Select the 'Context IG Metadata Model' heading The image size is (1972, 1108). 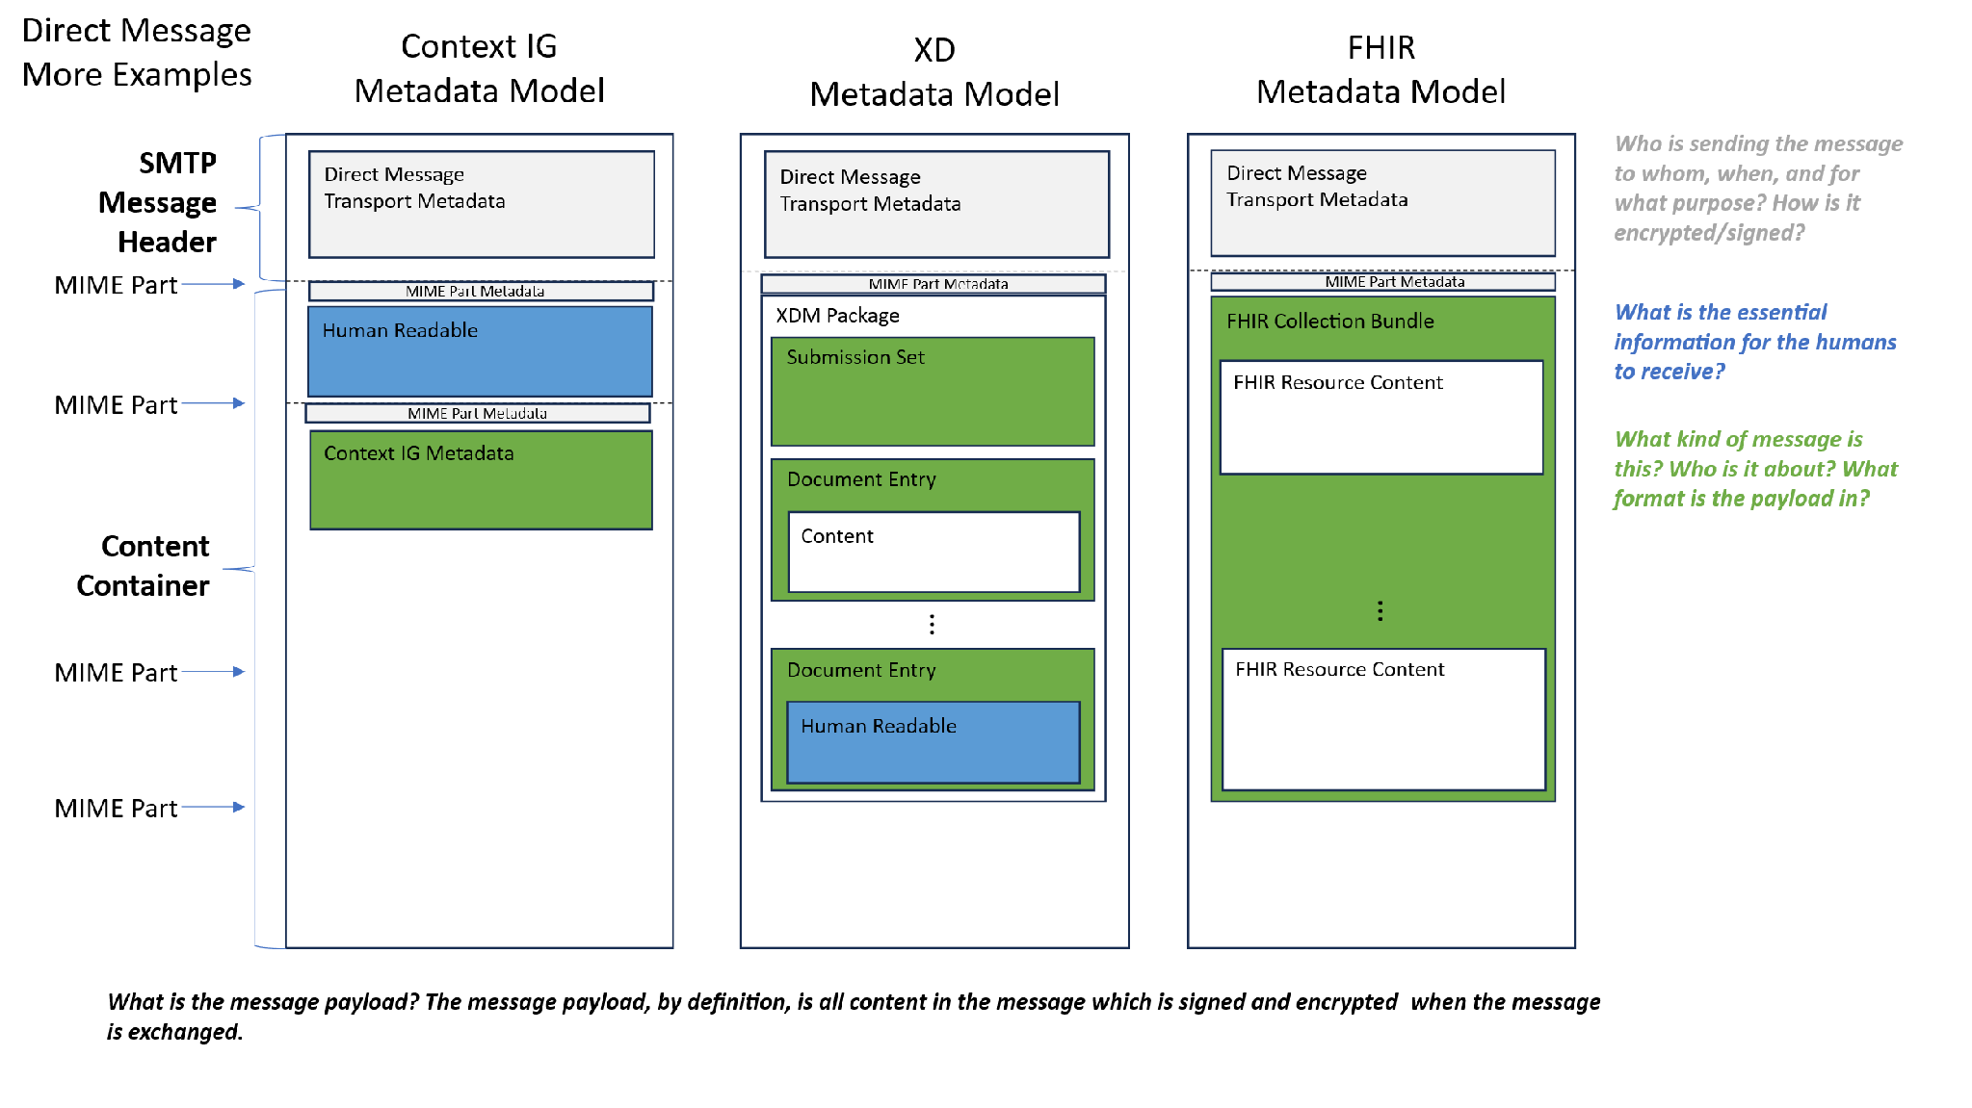pos(479,68)
